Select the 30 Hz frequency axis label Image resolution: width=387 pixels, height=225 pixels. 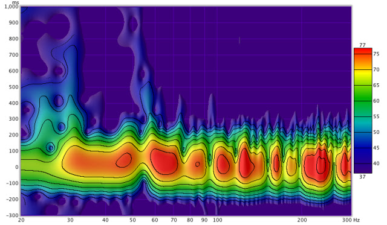pyautogui.click(x=70, y=220)
